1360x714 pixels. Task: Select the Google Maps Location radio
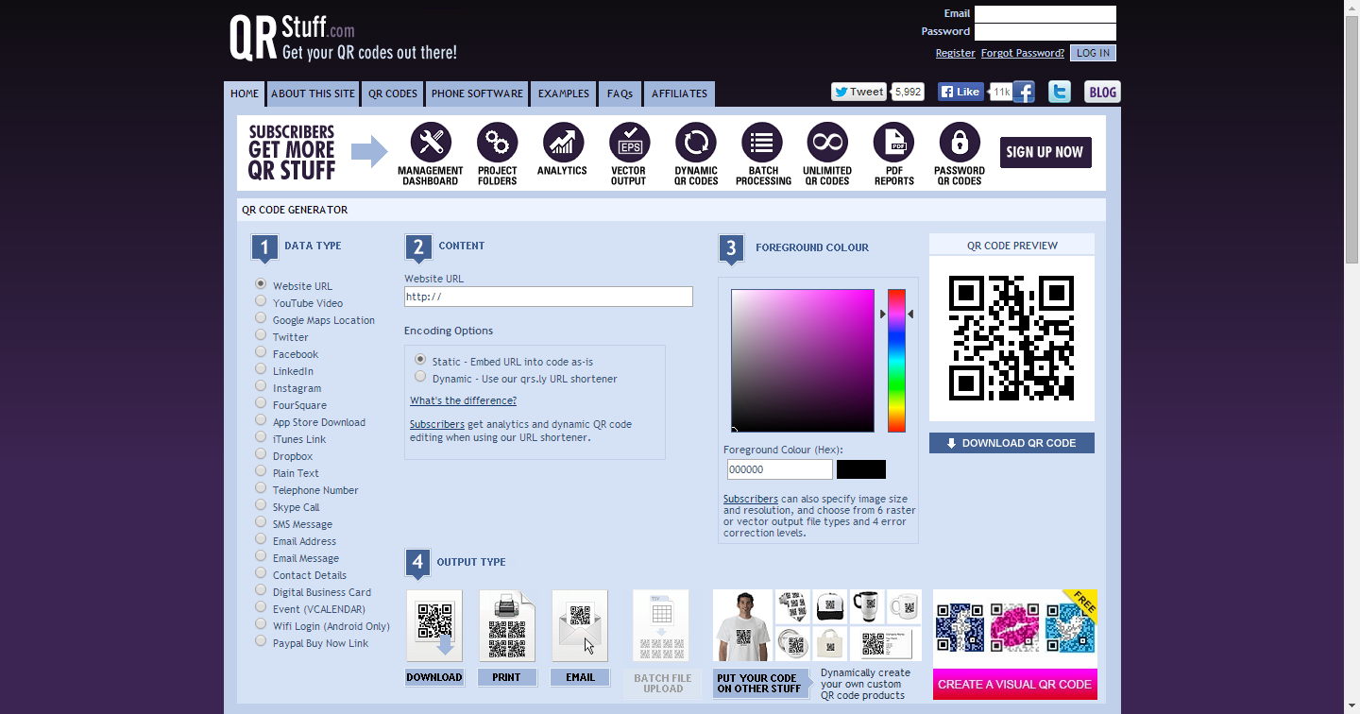coord(261,317)
